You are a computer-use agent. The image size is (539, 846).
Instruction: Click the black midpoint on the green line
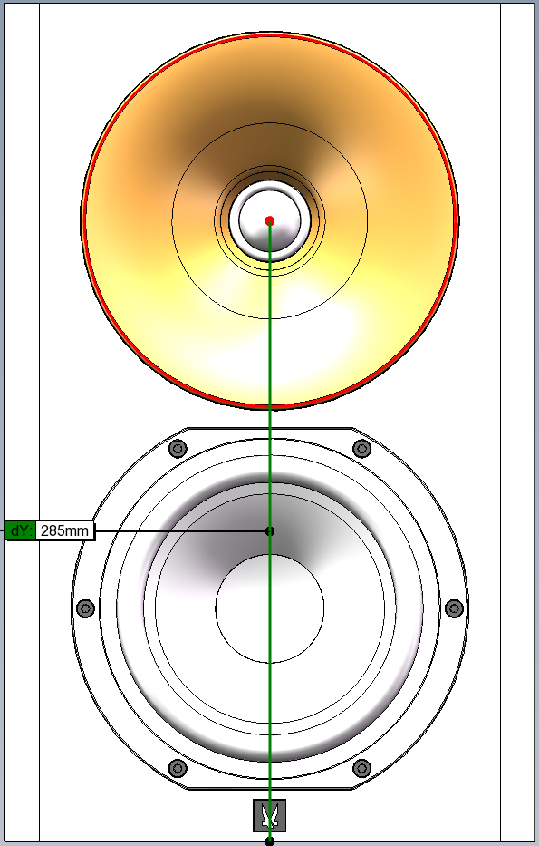[x=270, y=531]
